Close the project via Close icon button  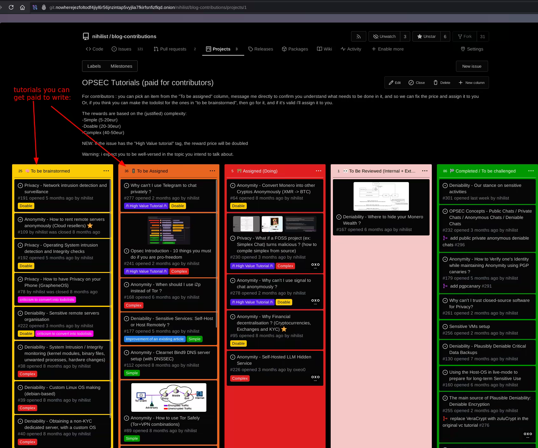[417, 83]
